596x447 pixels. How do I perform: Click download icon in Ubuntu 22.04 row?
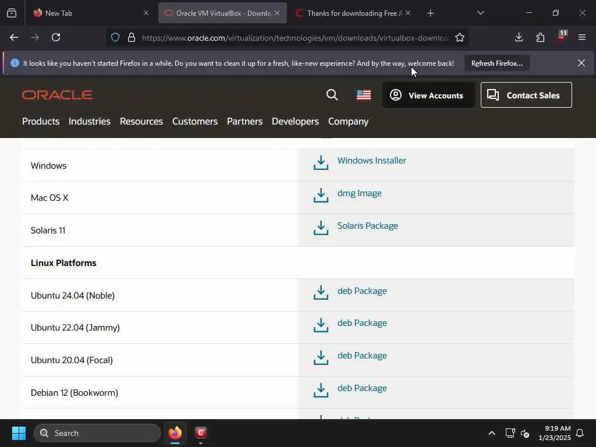point(321,325)
